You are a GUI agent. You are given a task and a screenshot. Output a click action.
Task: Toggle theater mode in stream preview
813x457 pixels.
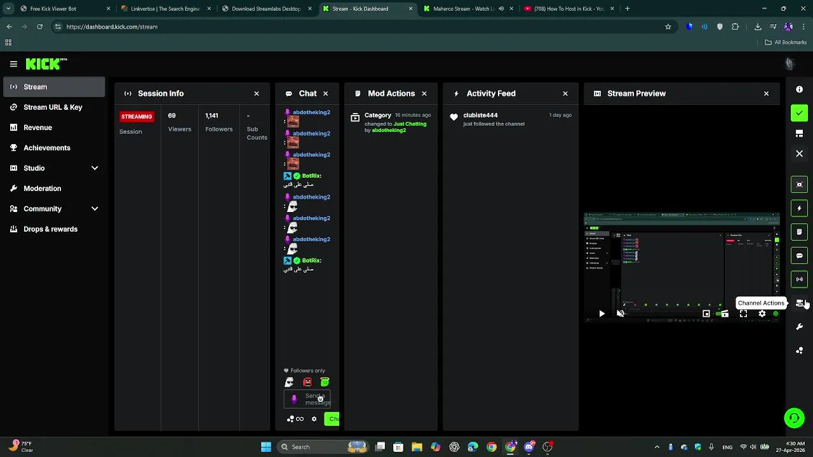pos(725,314)
